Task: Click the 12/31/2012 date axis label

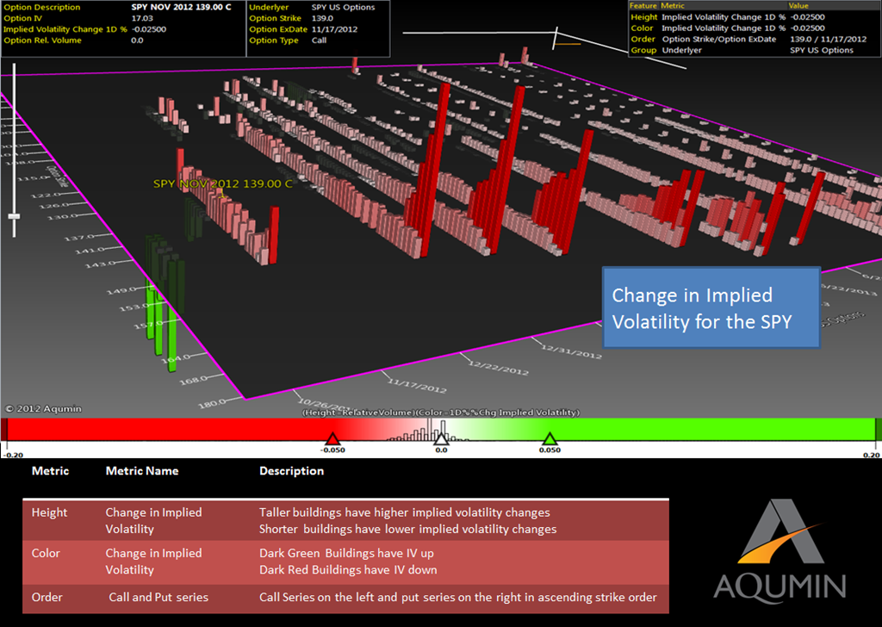Action: click(x=572, y=351)
